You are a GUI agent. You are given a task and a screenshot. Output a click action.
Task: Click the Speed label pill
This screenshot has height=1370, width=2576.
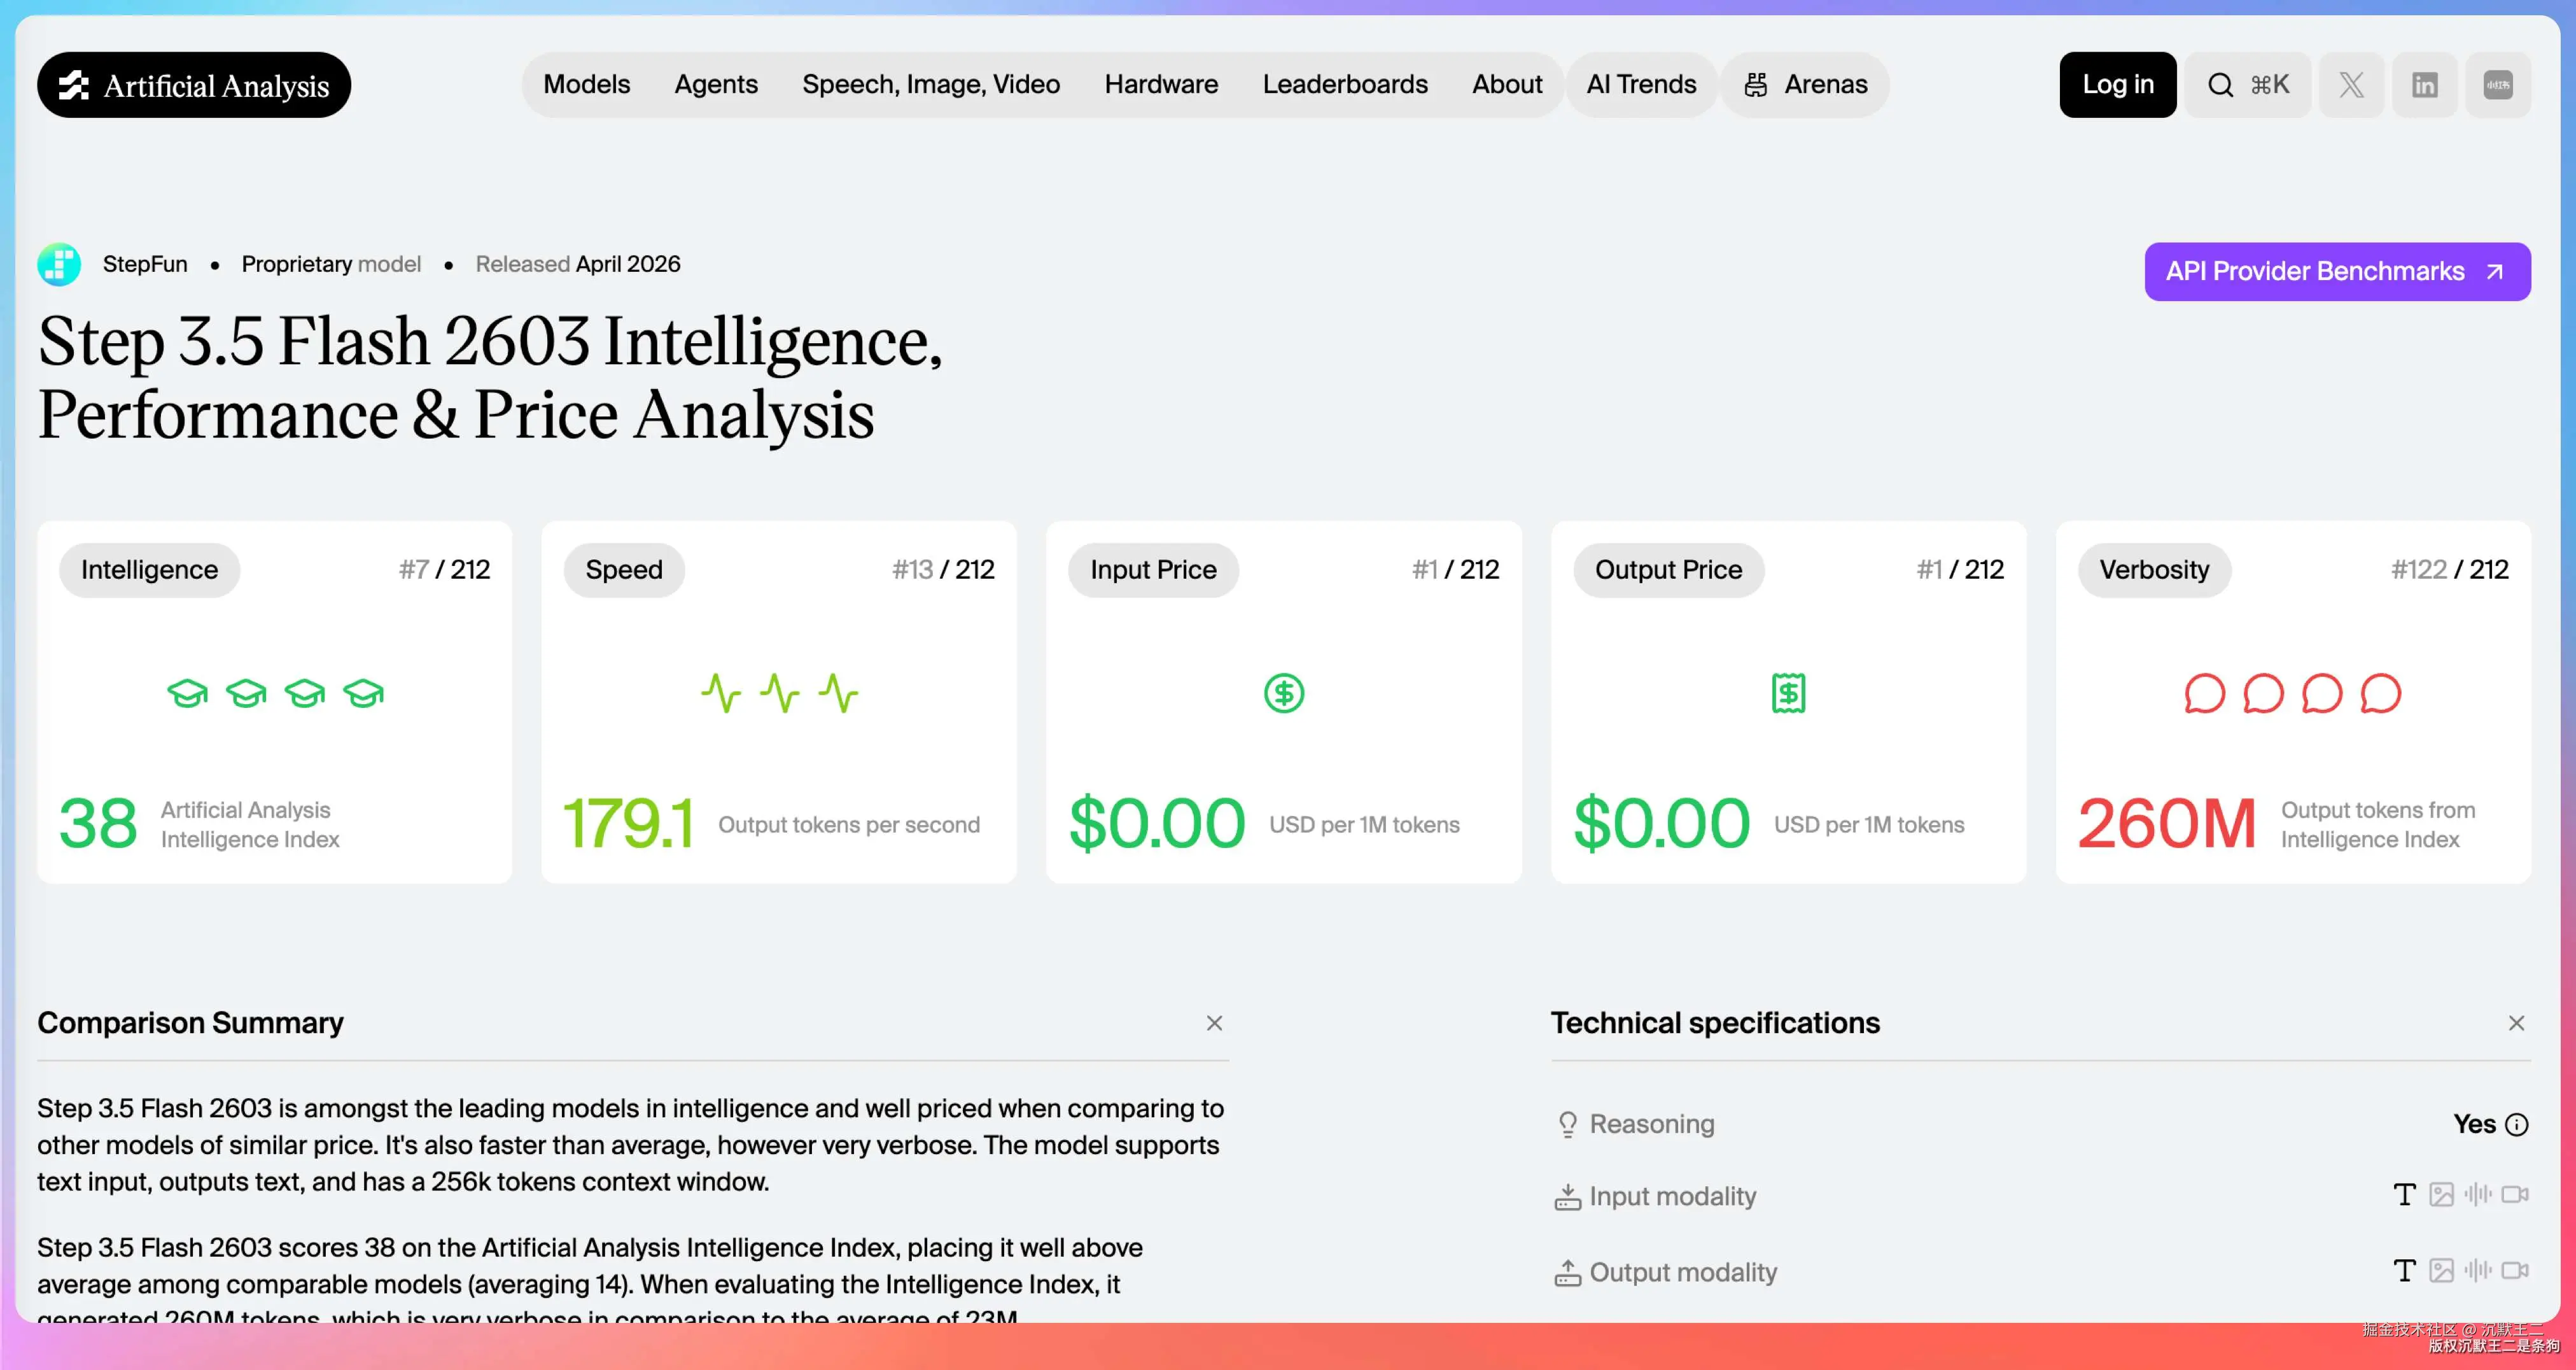(624, 570)
